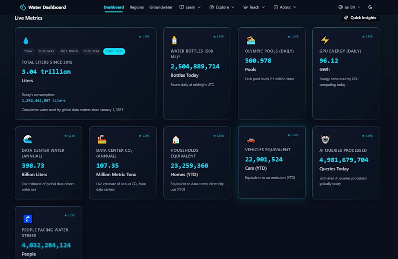Click the 4,981,679,704 queries value
This screenshot has width=398, height=259.
(344, 160)
